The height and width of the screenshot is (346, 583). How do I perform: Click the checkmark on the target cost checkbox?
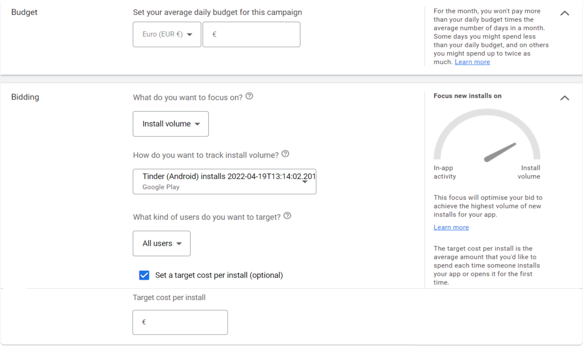[144, 275]
